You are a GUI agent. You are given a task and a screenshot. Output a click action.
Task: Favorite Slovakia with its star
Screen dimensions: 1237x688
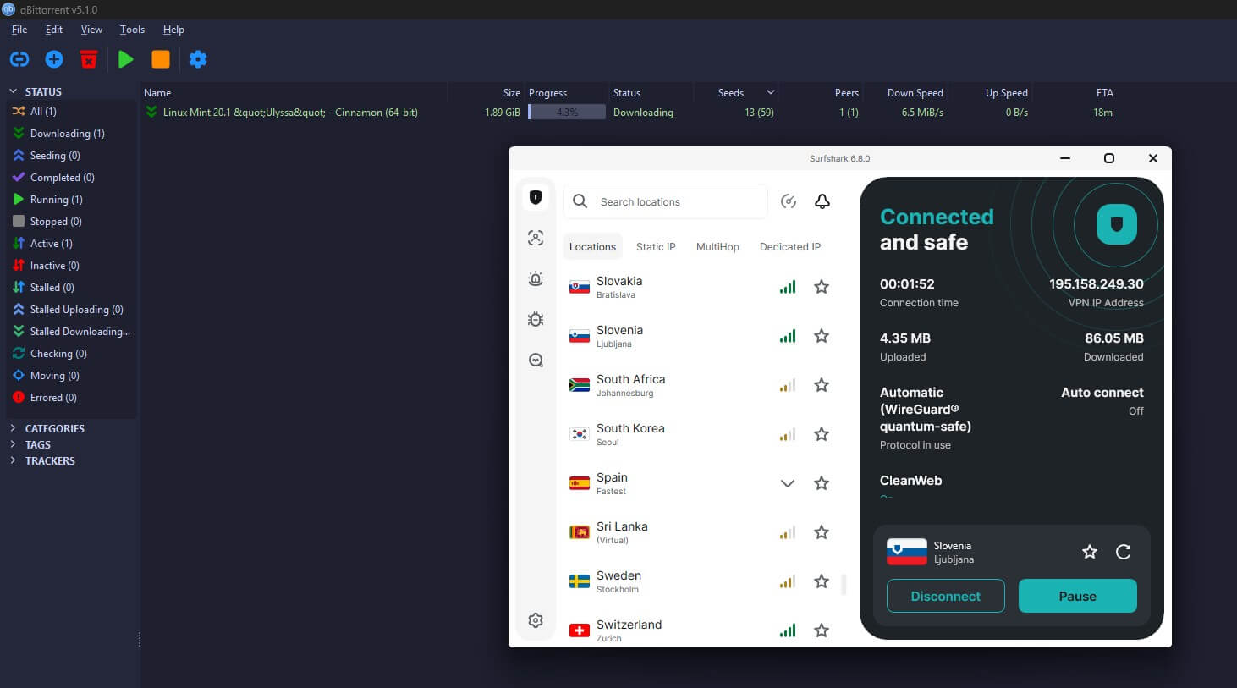click(822, 287)
